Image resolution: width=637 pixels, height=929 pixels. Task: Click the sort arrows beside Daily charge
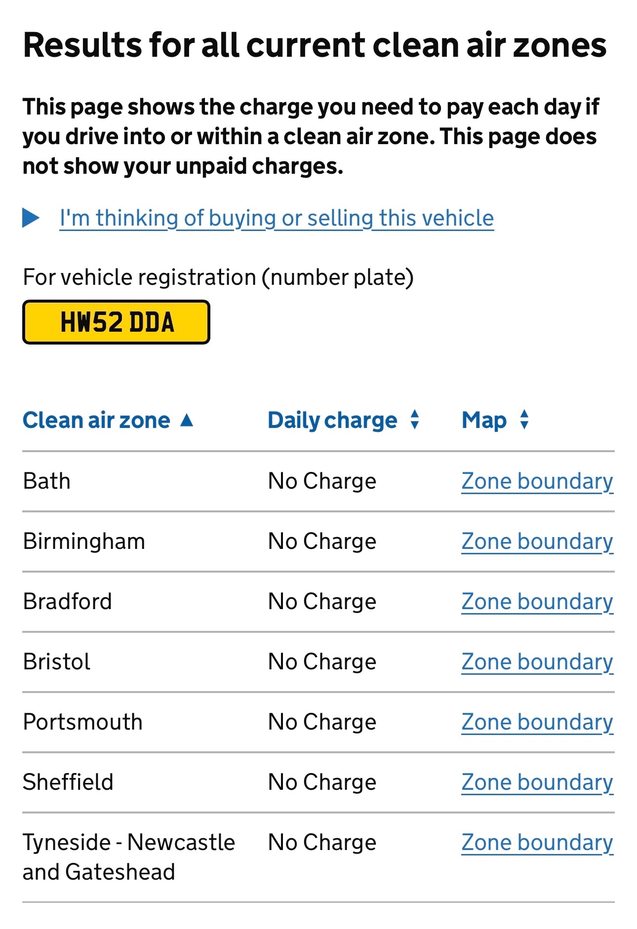[415, 420]
